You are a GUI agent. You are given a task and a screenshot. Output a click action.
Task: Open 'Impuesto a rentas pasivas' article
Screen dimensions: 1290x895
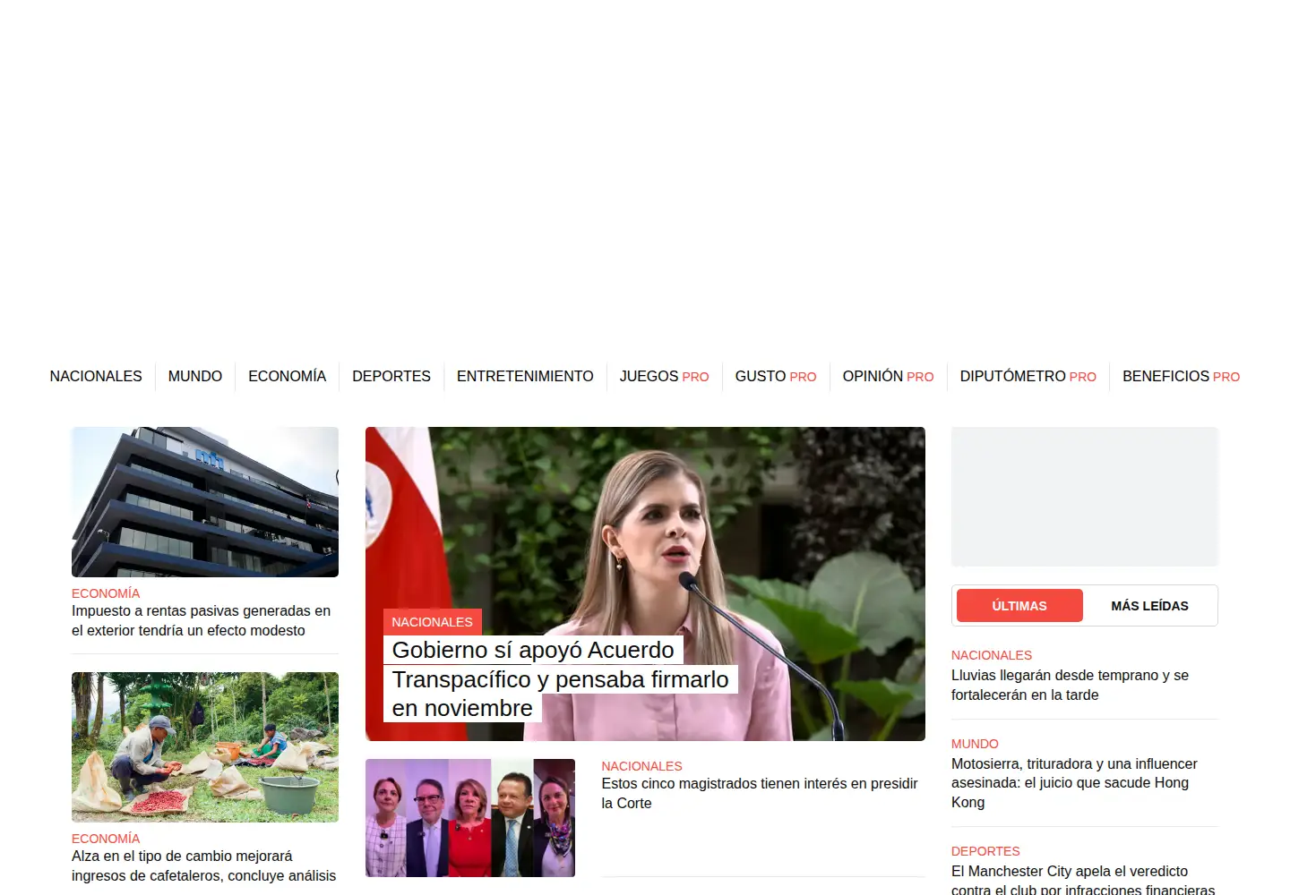(202, 621)
